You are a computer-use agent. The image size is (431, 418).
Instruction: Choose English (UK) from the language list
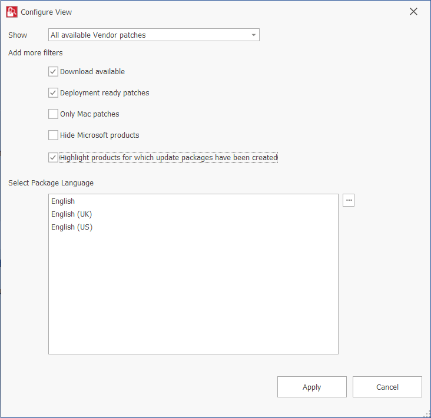71,214
